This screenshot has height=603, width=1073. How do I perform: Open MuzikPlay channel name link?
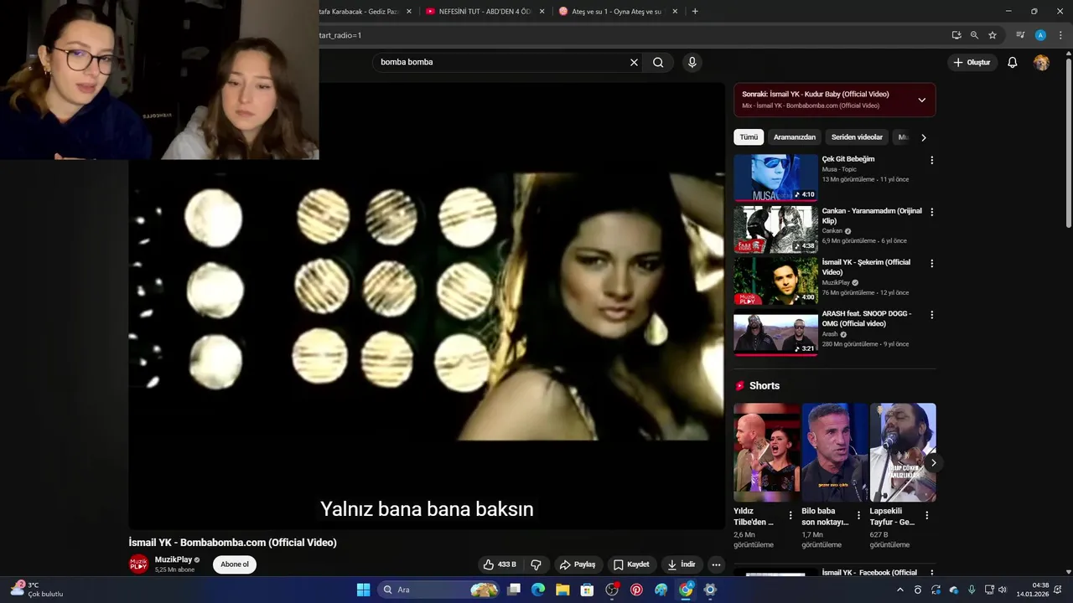coord(174,559)
